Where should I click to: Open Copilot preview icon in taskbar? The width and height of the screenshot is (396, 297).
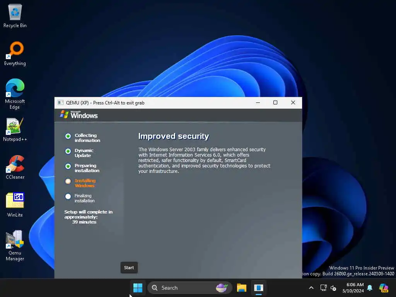(384, 288)
